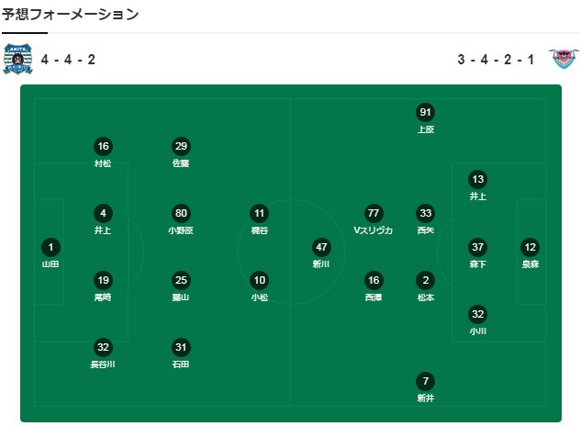Viewport: 581px width, 426px height.
Task: Click the 3-4-2-1 formation label
Action: pos(496,60)
